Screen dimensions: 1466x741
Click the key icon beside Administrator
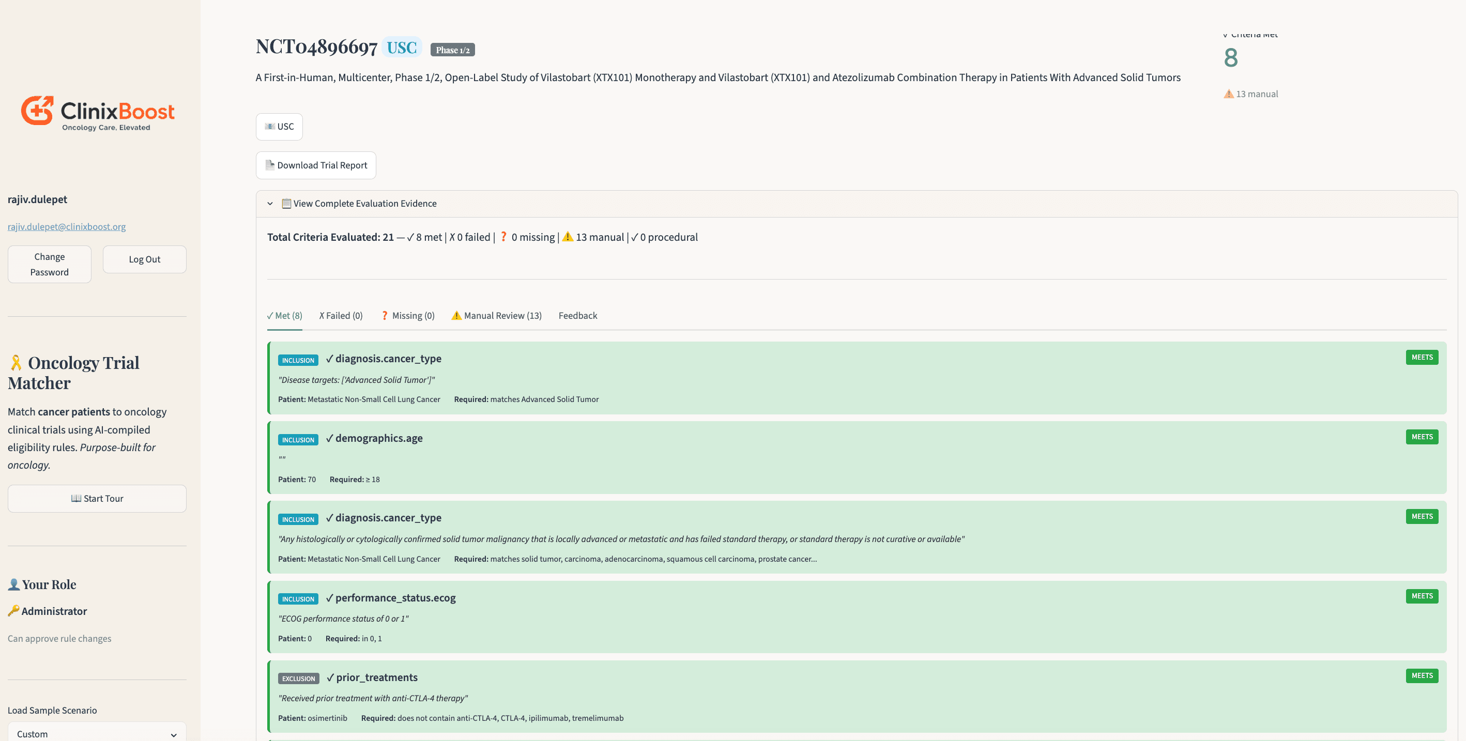(x=13, y=611)
